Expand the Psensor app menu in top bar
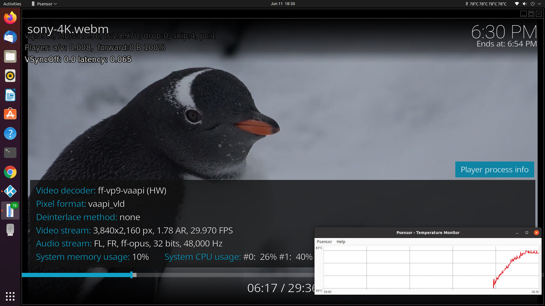The width and height of the screenshot is (545, 306). 44,4
